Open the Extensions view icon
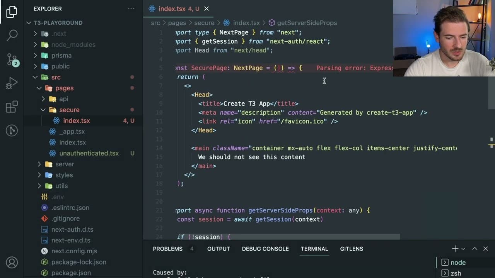495x278 pixels. pos(12,107)
